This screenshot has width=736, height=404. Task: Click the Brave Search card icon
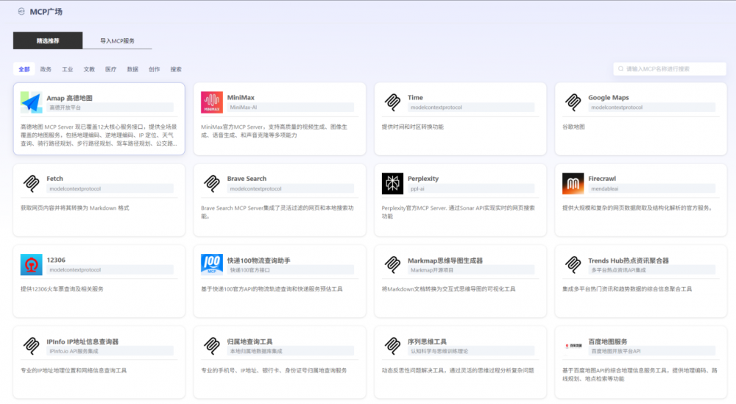[x=212, y=183]
